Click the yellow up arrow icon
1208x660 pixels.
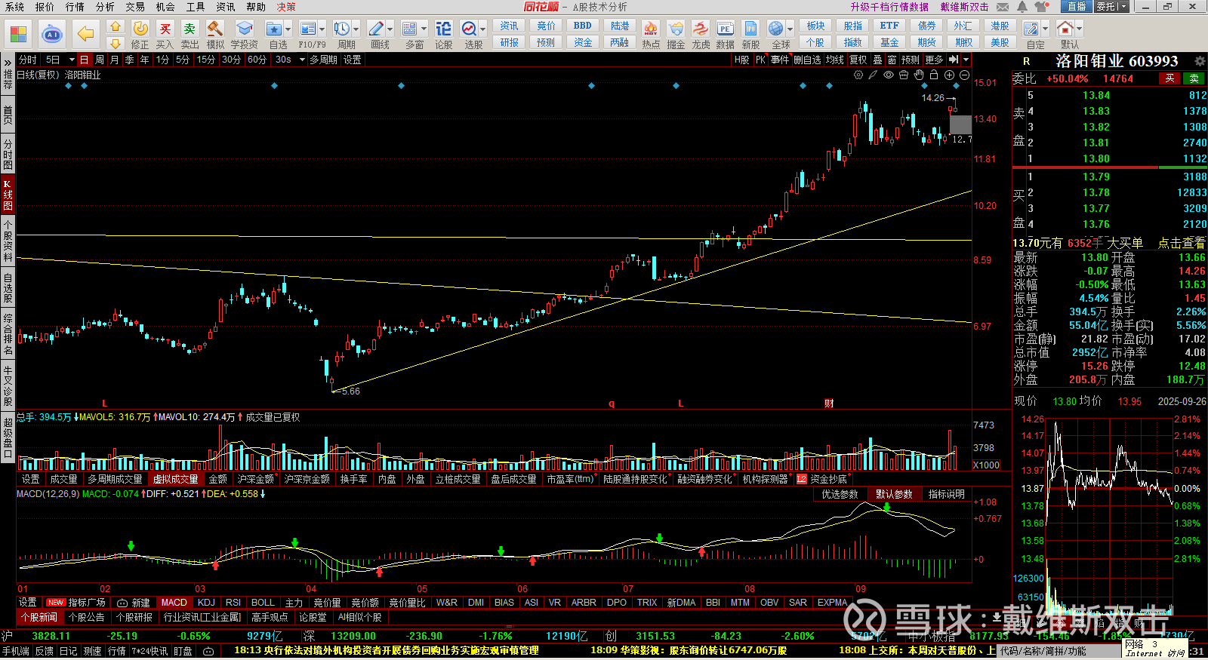(116, 26)
